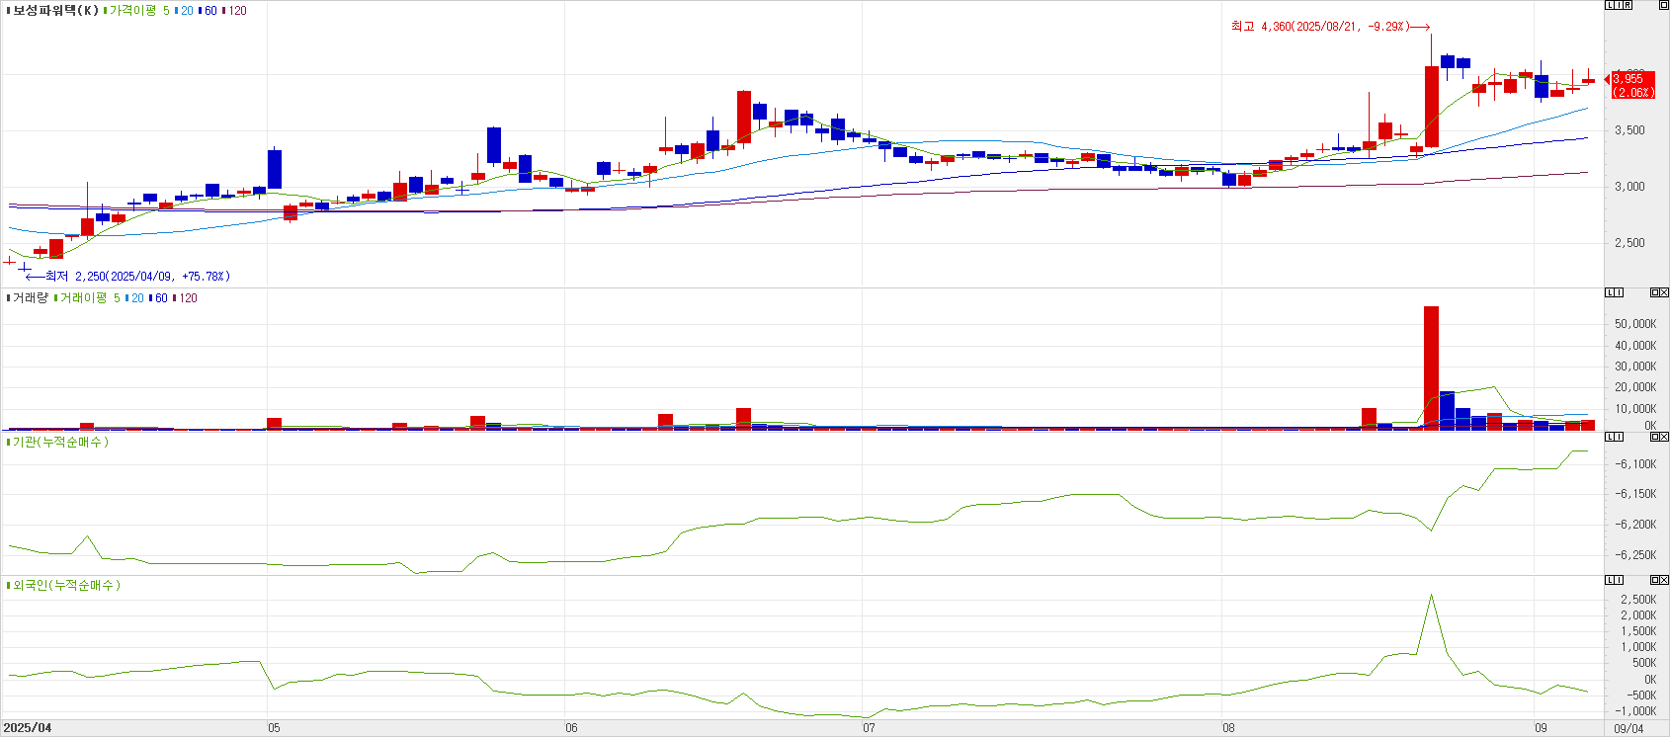Click the tall red candle on 08/21
Image resolution: width=1670 pixels, height=737 pixels.
tap(1431, 107)
